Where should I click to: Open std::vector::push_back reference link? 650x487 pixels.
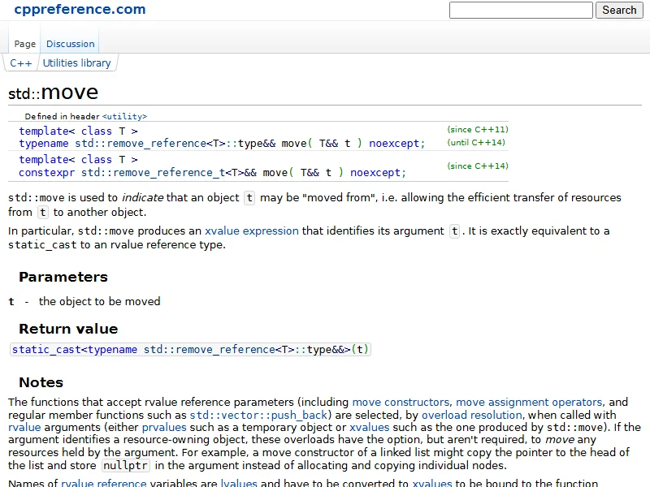[x=258, y=415]
